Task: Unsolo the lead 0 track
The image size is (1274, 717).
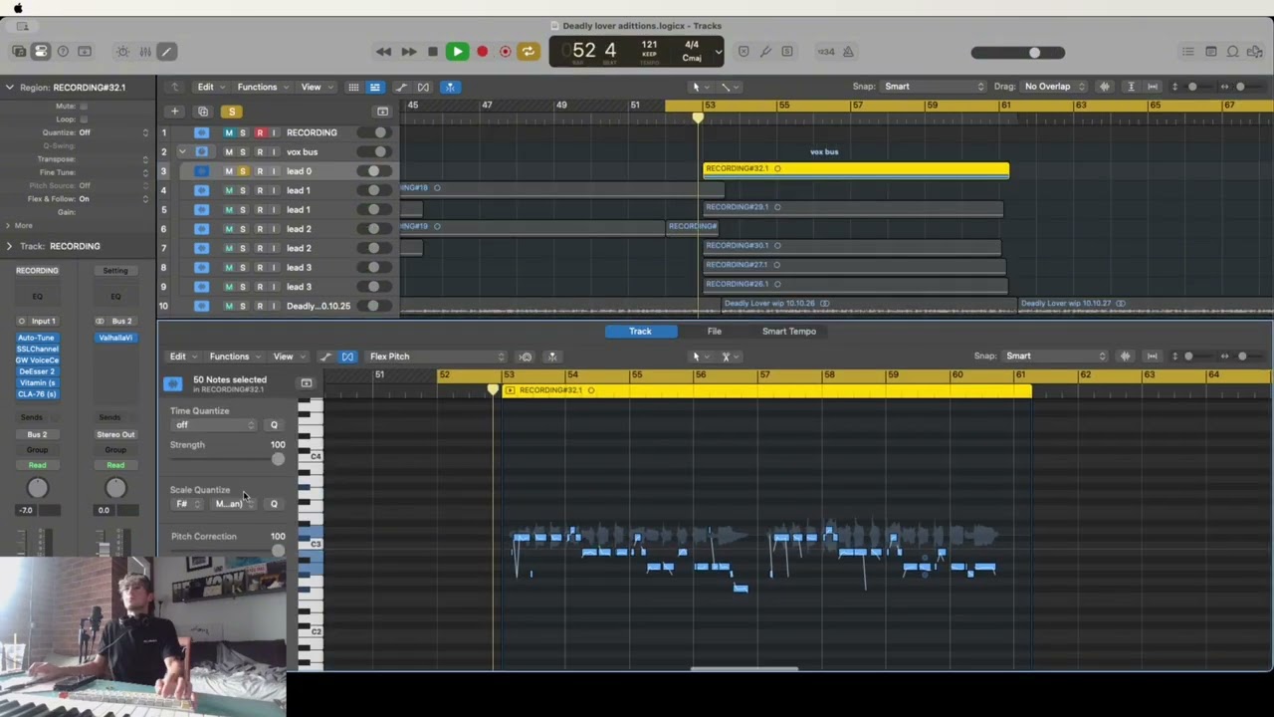Action: point(242,171)
